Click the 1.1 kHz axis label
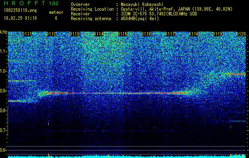249x158 pixels. point(3,51)
